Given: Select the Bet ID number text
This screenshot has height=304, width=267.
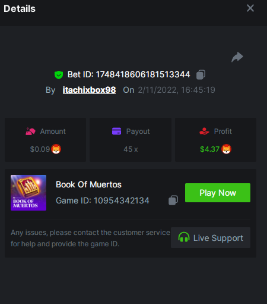Looking at the screenshot, I should tap(143, 74).
